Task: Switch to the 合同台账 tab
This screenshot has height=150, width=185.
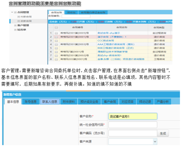Action: [56, 12]
